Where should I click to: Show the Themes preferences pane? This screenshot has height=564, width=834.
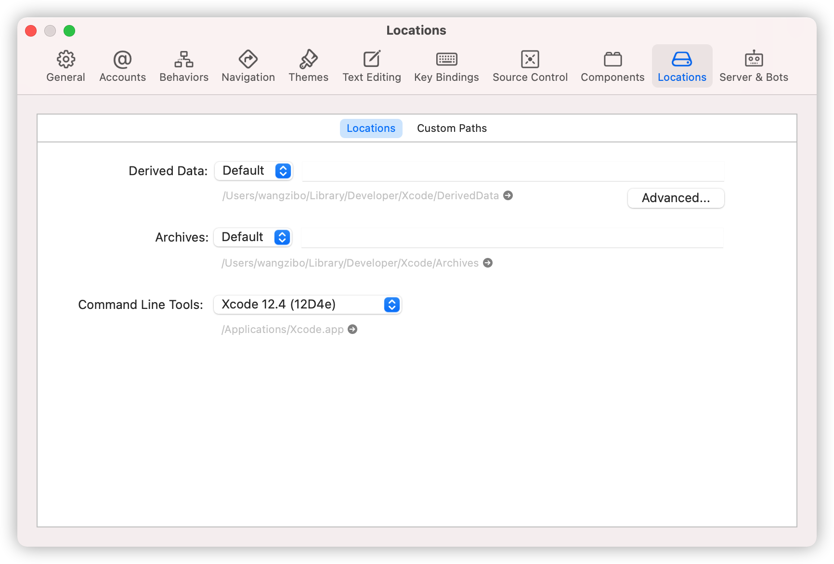pos(308,66)
